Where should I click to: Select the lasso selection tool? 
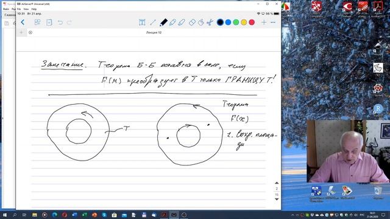pos(201,23)
